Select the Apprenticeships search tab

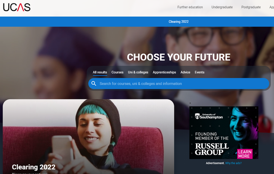click(164, 72)
